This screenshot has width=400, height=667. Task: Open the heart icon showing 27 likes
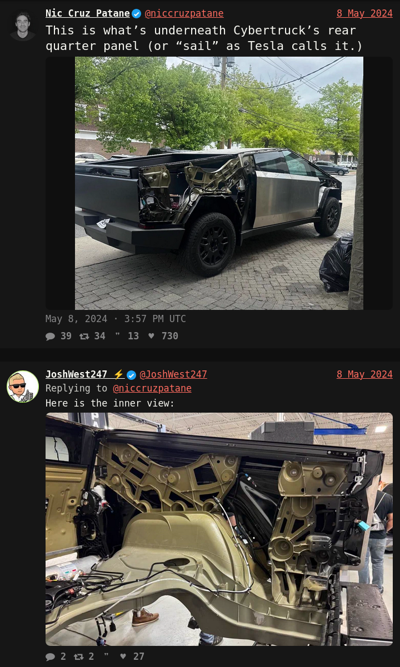123,656
